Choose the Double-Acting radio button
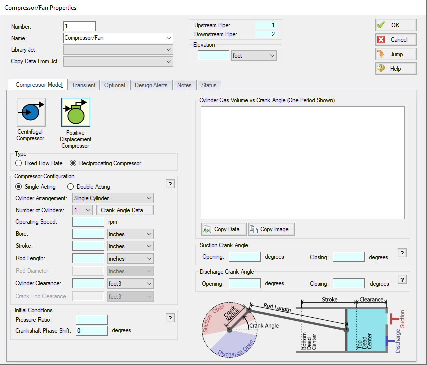Screen dimensions: 427x365 point(71,187)
